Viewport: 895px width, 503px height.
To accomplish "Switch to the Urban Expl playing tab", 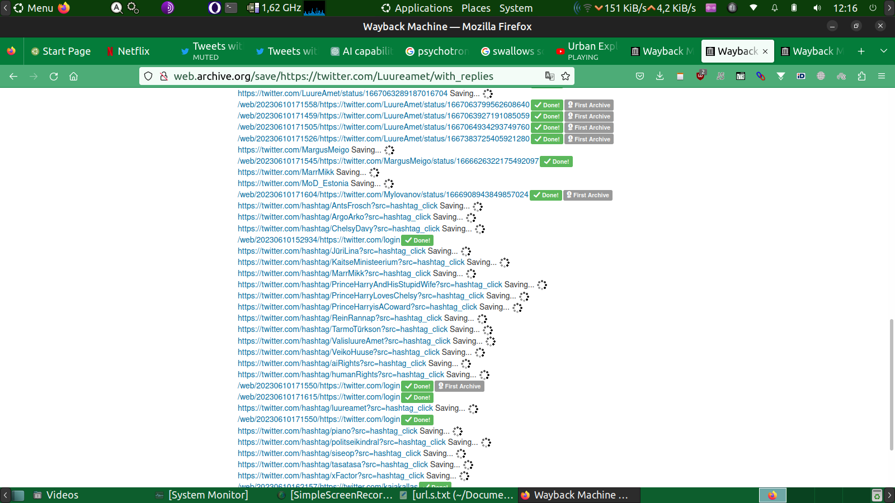I will (587, 51).
